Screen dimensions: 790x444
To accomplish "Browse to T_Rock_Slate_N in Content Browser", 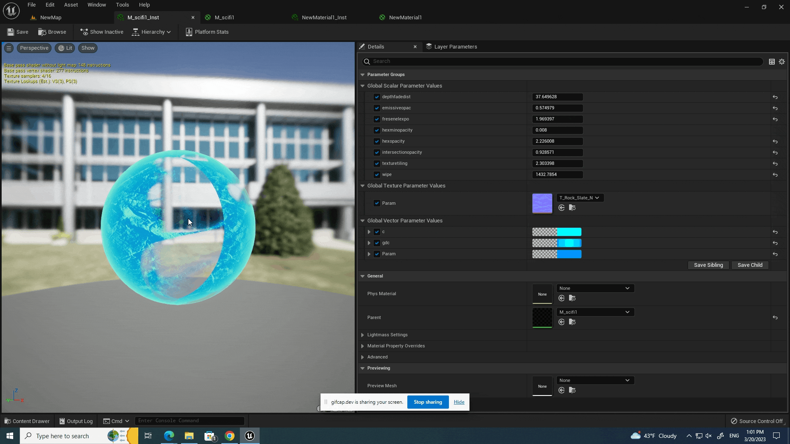I will click(572, 208).
